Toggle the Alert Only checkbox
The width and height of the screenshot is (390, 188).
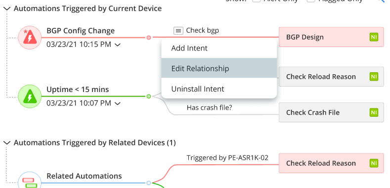tap(257, 1)
